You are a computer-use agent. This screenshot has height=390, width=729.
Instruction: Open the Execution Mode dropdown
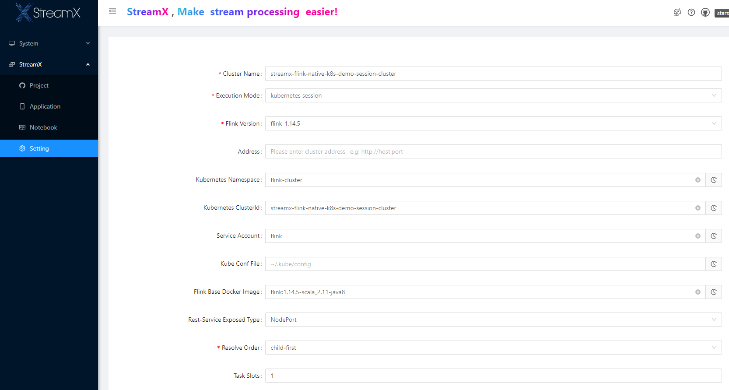[x=493, y=95]
